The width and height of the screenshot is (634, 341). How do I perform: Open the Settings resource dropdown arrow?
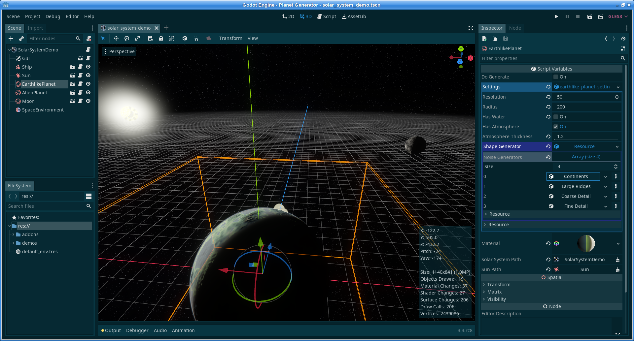618,87
